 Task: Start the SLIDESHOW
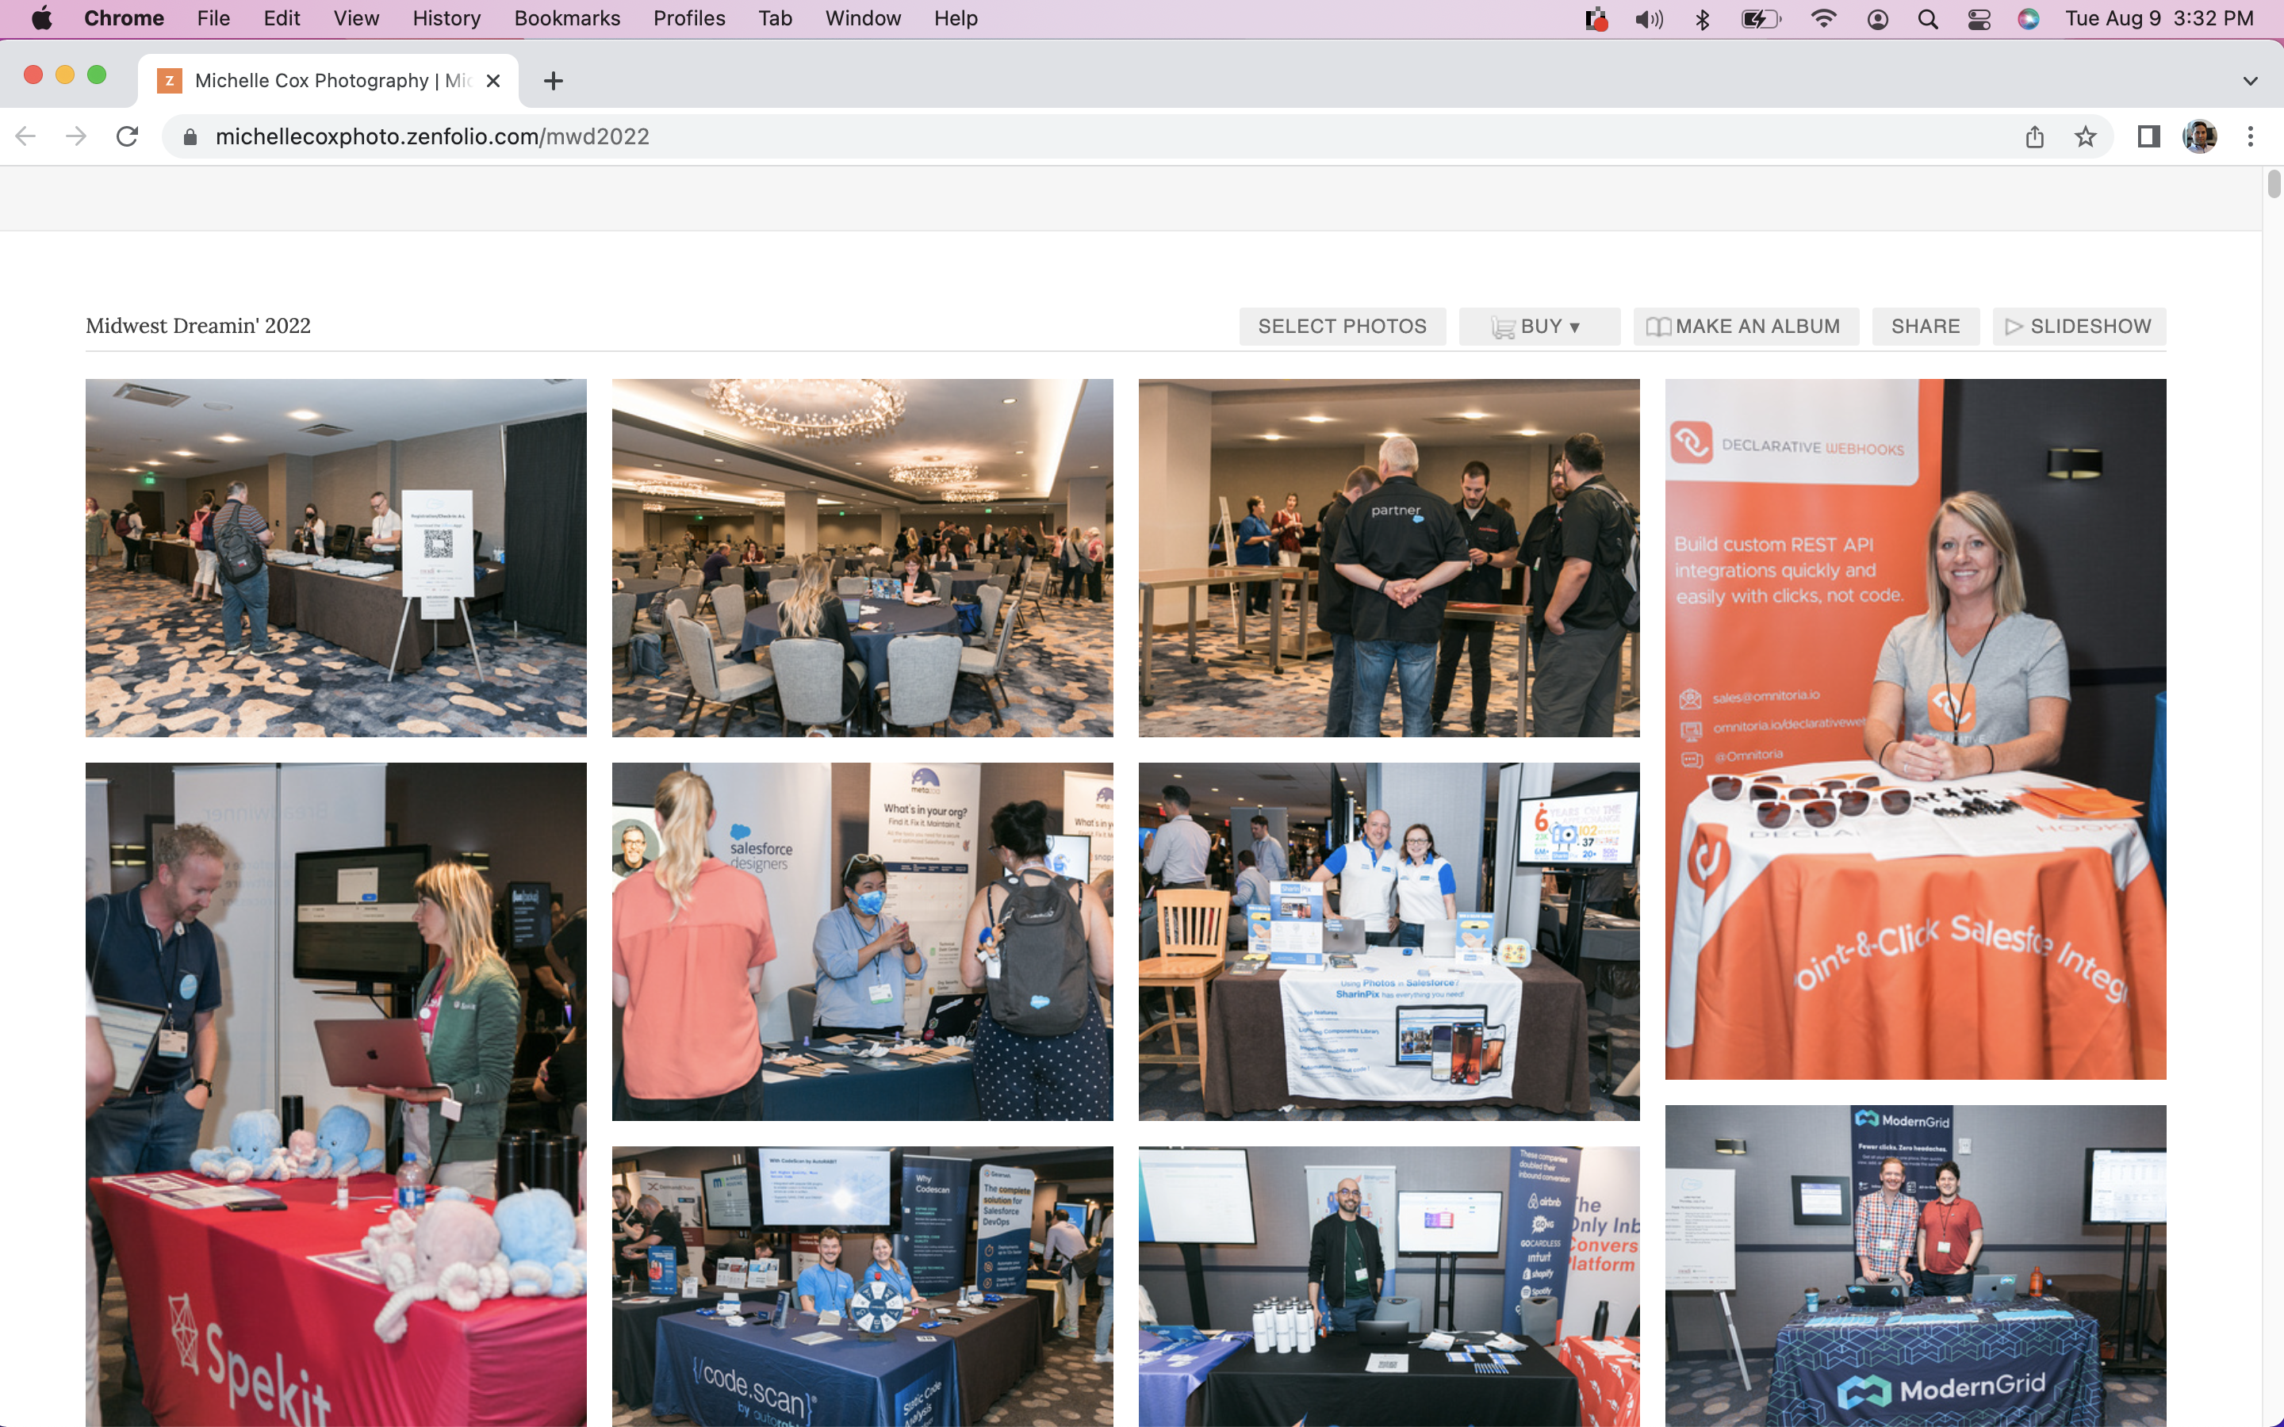[2079, 327]
